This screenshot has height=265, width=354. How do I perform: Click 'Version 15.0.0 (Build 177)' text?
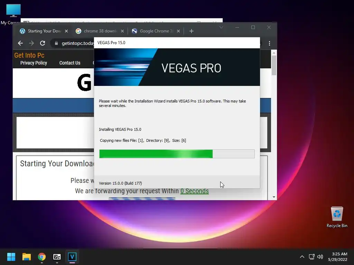coord(120,183)
